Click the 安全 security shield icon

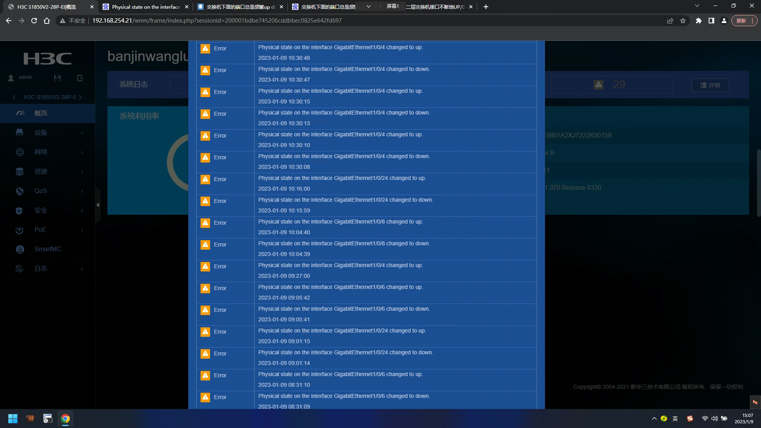[19, 210]
